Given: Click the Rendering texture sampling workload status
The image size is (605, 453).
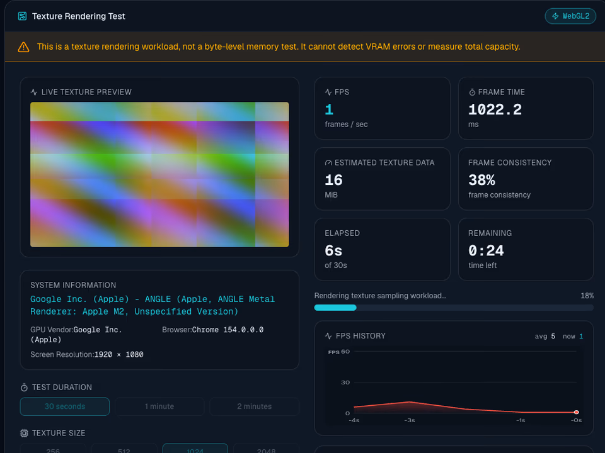Looking at the screenshot, I should 380,296.
